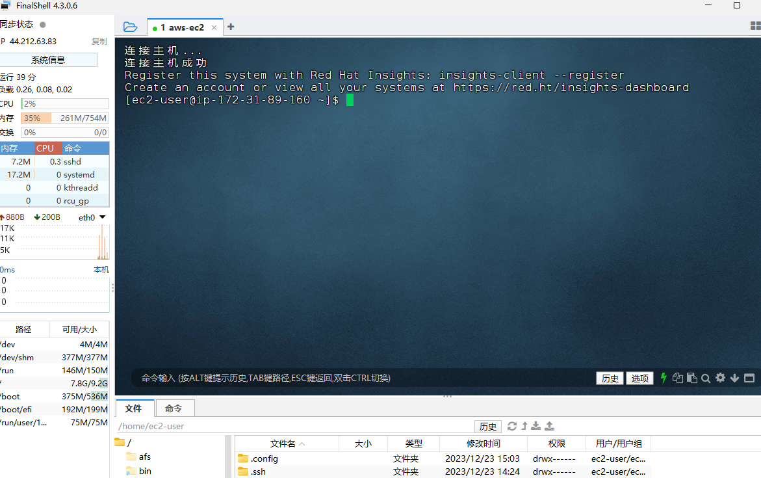This screenshot has height=478, width=761.
Task: Add a new connection tab with plus
Action: point(231,27)
